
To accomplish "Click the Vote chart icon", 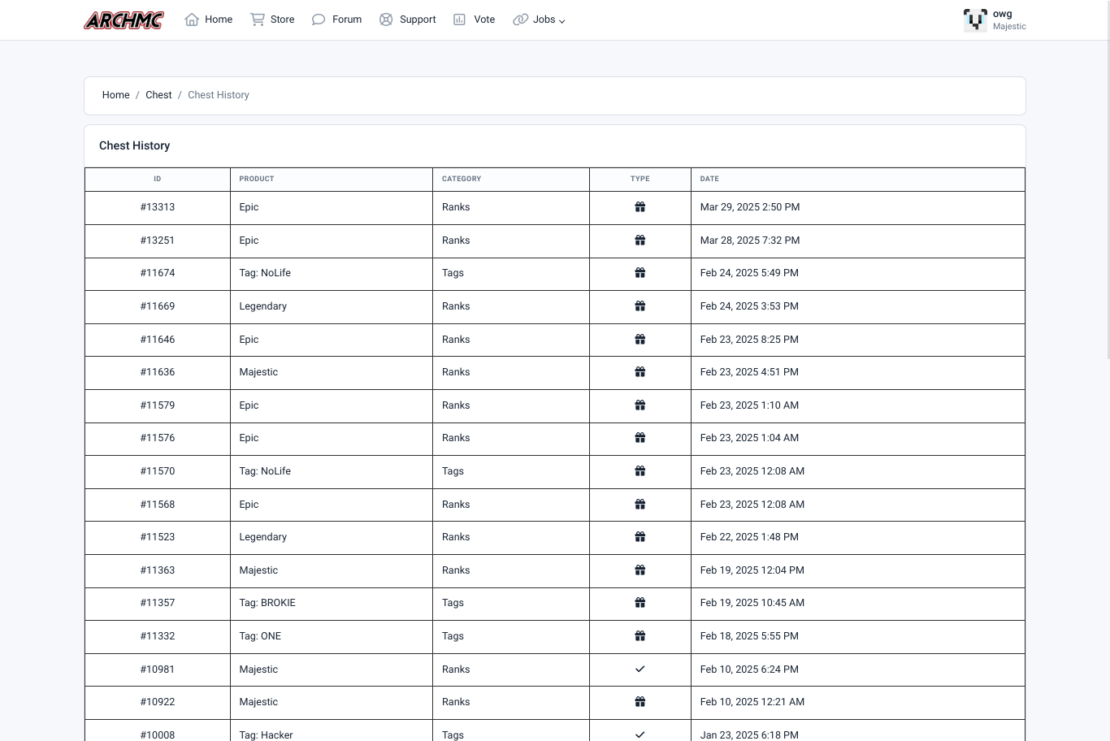I will pos(460,19).
